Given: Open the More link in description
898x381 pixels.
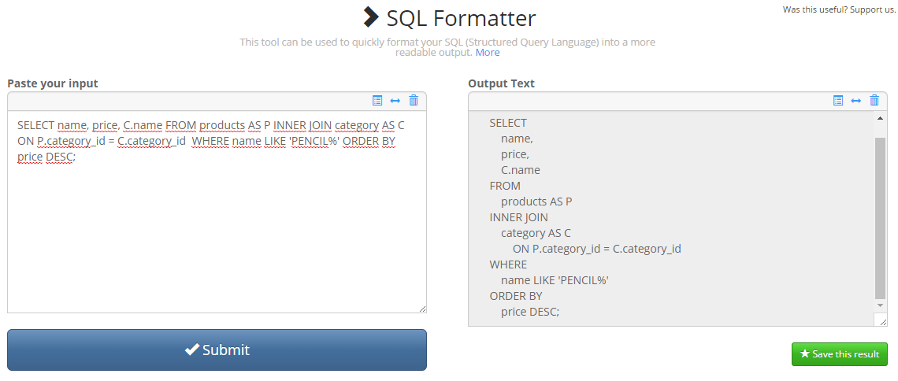Looking at the screenshot, I should point(488,53).
